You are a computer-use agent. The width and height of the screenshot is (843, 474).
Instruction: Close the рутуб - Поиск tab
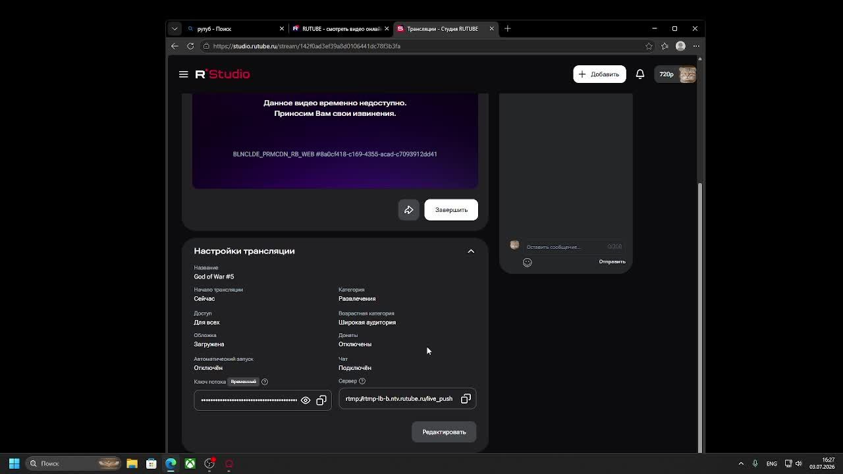point(282,29)
